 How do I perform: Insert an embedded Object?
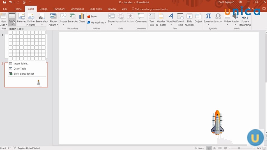pos(198,18)
